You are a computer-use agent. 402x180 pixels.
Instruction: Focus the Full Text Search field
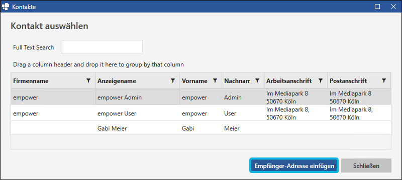[102, 47]
